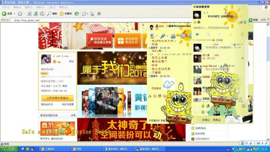The image size is (270, 152).
Task: Open send file folder icon in chat window
Action: point(173,36)
